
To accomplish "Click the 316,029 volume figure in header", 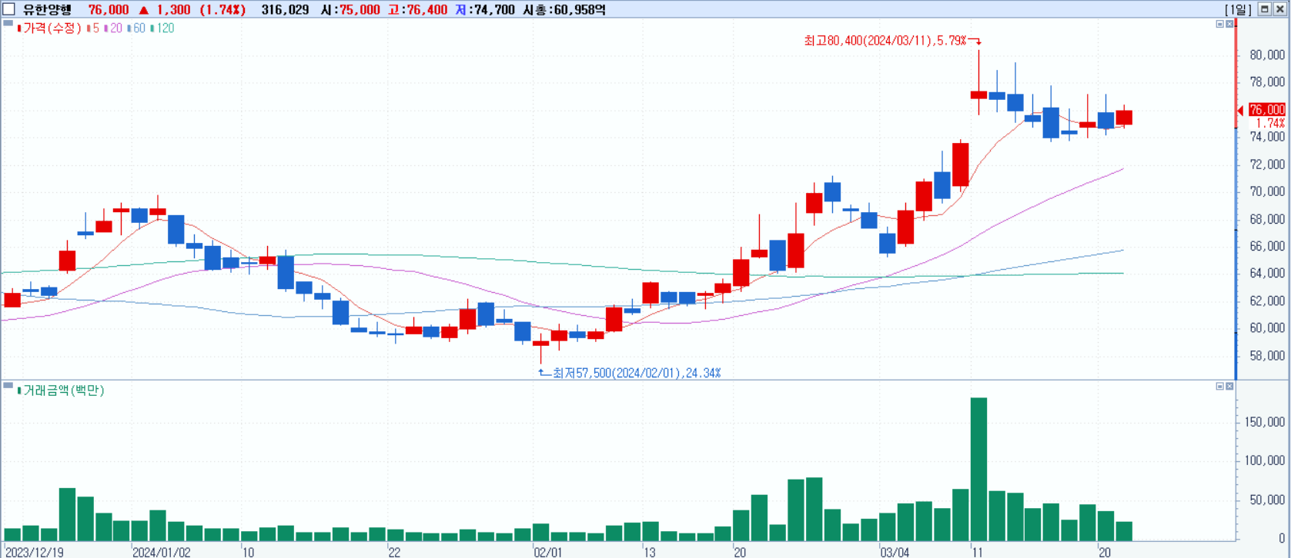I will click(285, 9).
